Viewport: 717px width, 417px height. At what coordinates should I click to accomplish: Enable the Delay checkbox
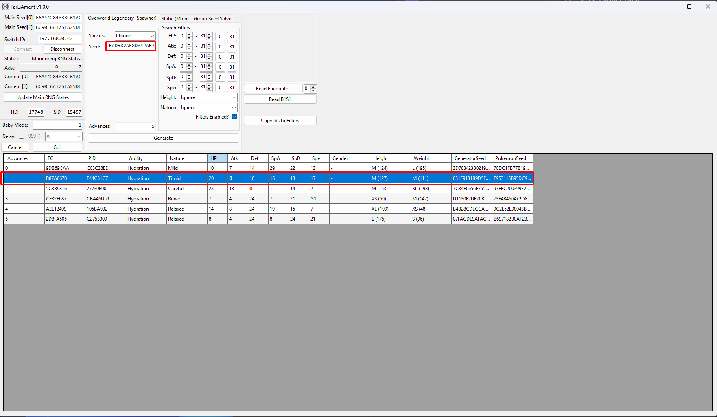[22, 136]
